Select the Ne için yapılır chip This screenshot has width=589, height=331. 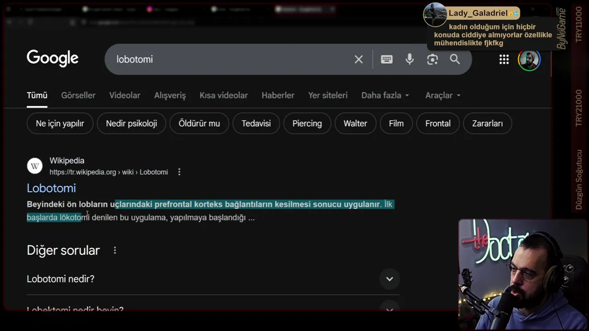coord(60,124)
